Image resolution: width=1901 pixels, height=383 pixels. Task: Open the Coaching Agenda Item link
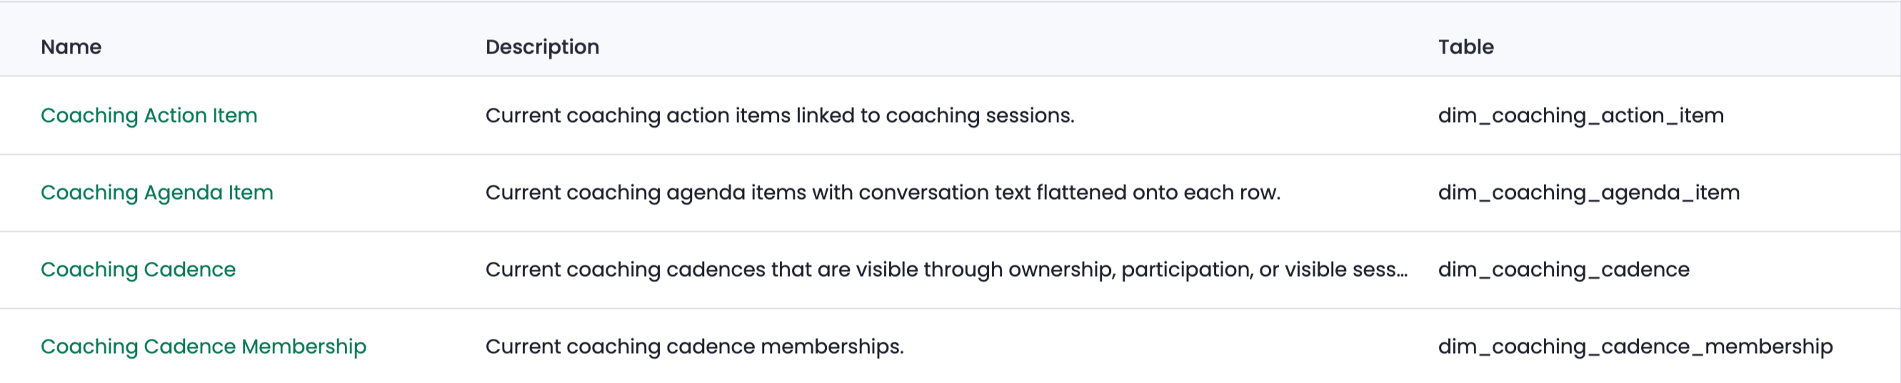(157, 193)
